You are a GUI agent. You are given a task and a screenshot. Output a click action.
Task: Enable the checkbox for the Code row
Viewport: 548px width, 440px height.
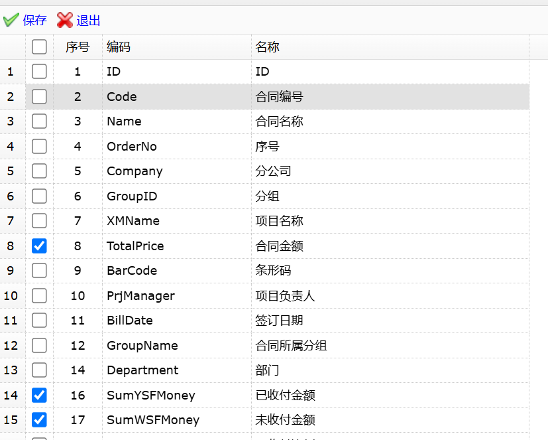point(38,96)
